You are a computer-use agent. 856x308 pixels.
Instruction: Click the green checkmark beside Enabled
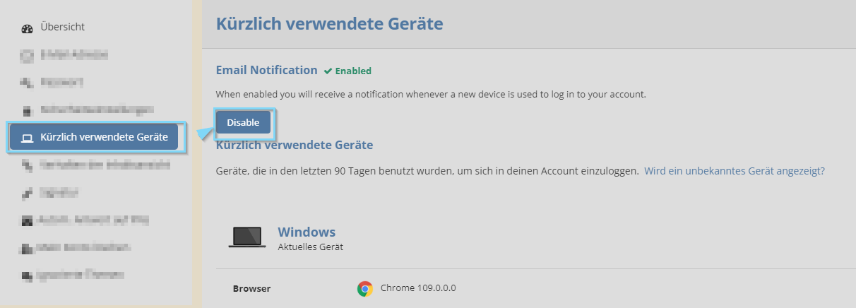328,71
